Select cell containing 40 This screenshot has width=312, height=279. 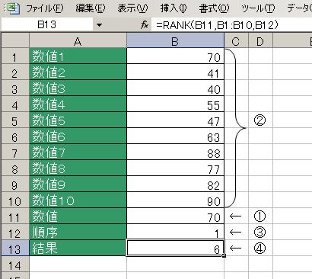(175, 88)
